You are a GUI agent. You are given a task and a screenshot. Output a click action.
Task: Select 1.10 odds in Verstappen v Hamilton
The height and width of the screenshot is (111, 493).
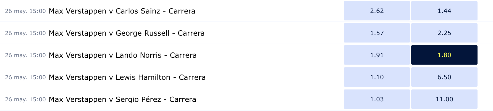tap(377, 77)
